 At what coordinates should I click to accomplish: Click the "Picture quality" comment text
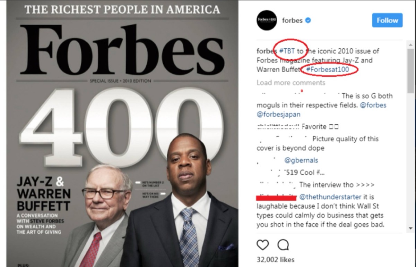point(345,139)
